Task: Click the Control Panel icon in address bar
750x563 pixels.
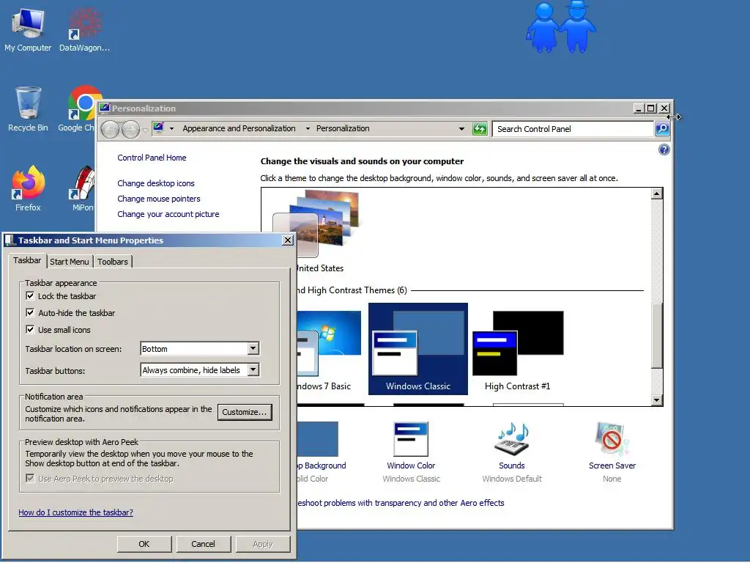Action: click(158, 128)
